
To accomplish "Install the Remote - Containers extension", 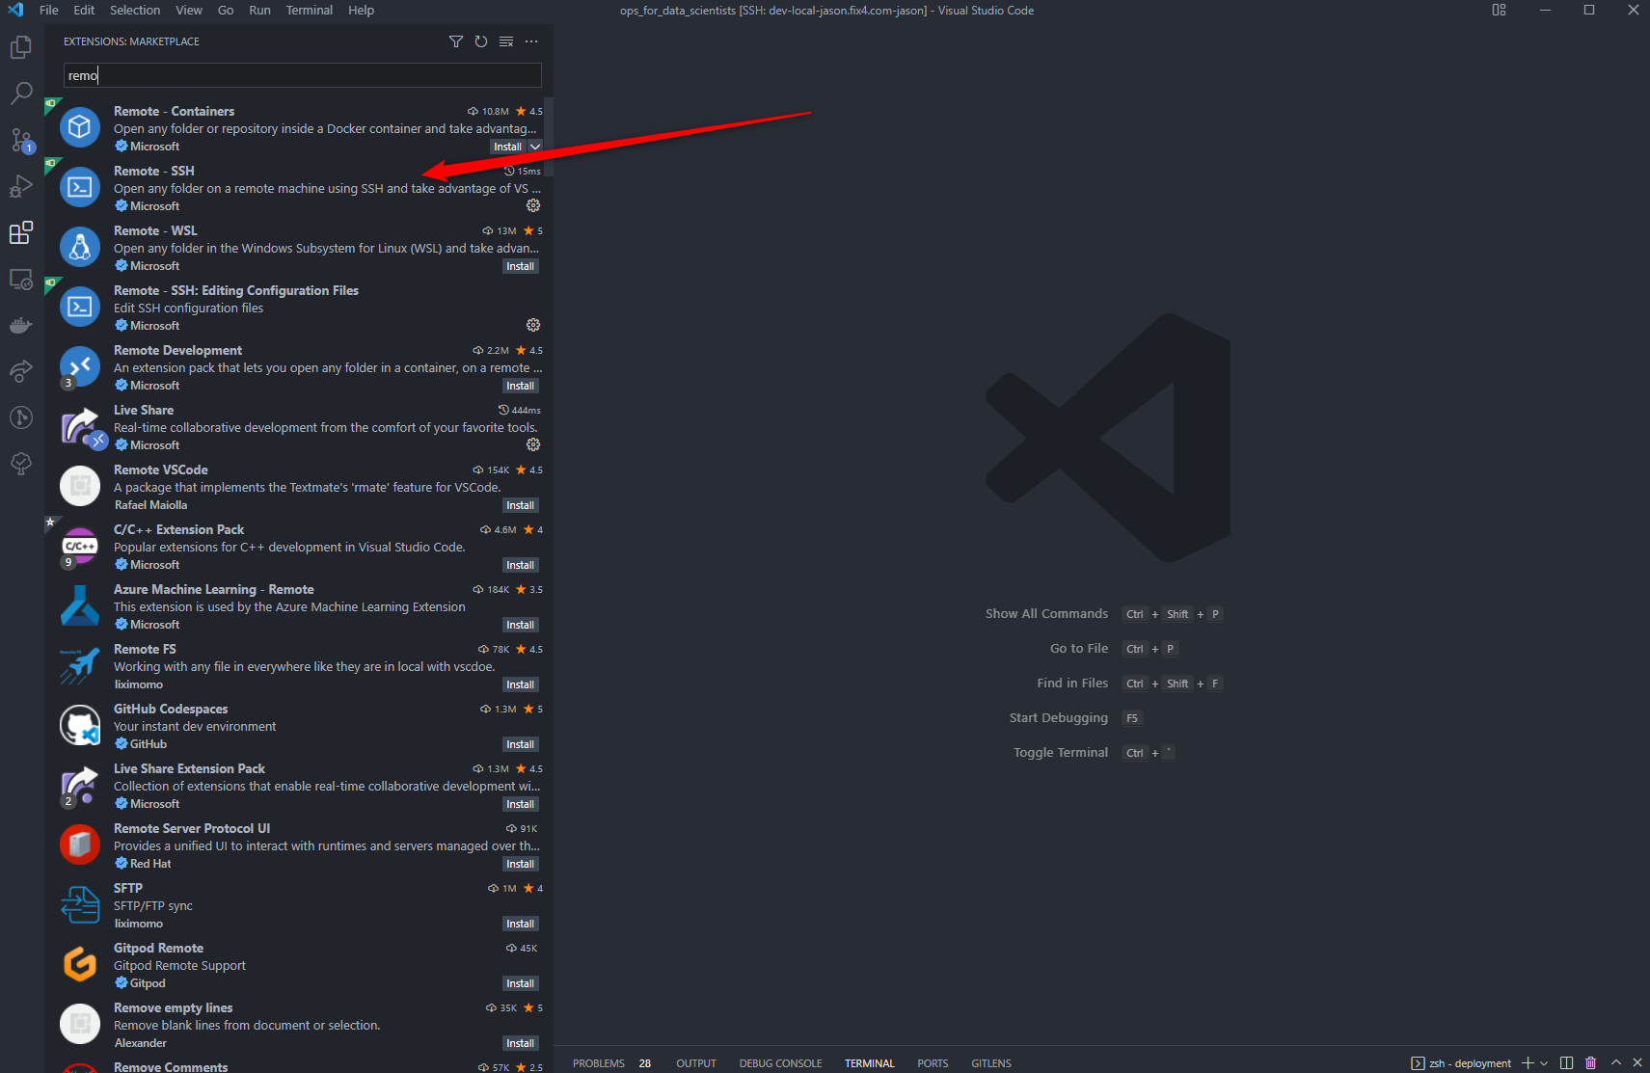I will click(x=507, y=147).
